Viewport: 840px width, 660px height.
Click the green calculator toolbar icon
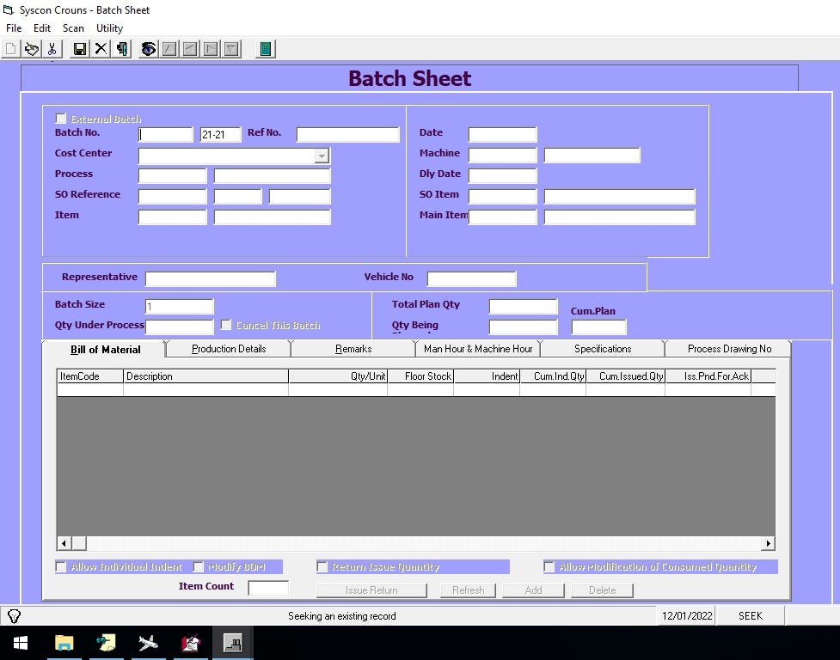(265, 49)
